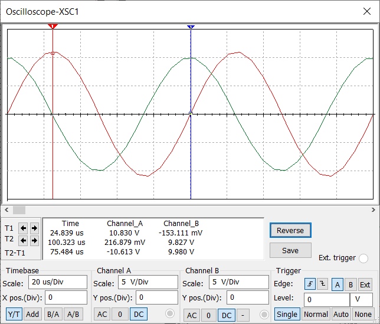The height and width of the screenshot is (324, 380).
Task: Click T1 time value 24.839 us
Action: tap(67, 233)
